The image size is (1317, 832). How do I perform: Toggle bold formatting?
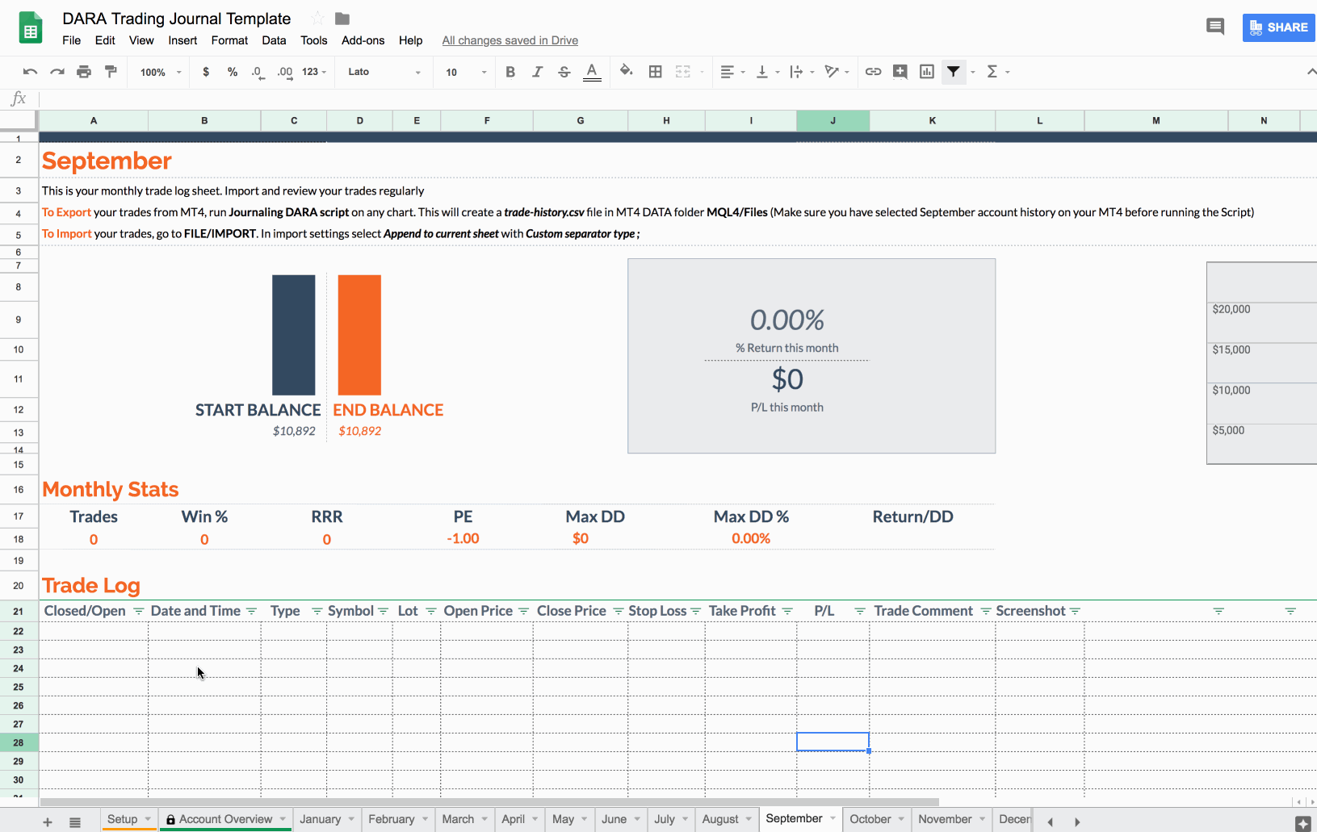(x=510, y=72)
